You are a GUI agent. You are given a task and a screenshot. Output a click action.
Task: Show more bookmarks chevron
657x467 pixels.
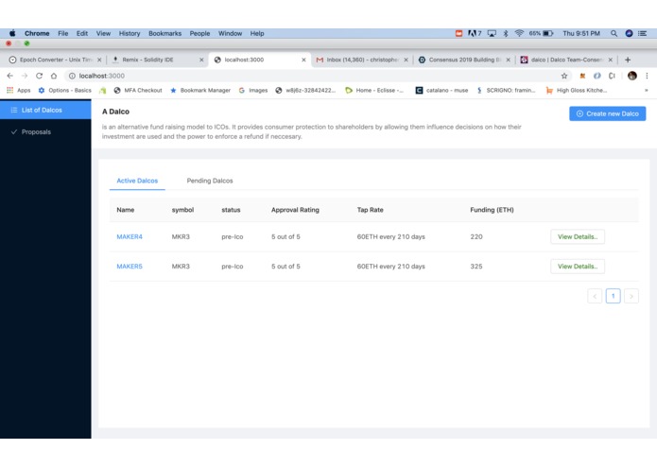coord(646,90)
